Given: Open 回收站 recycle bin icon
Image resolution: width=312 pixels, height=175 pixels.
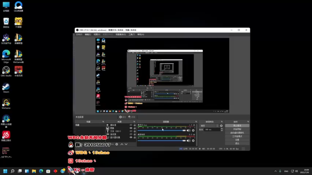Looking at the screenshot, I should point(6,23).
